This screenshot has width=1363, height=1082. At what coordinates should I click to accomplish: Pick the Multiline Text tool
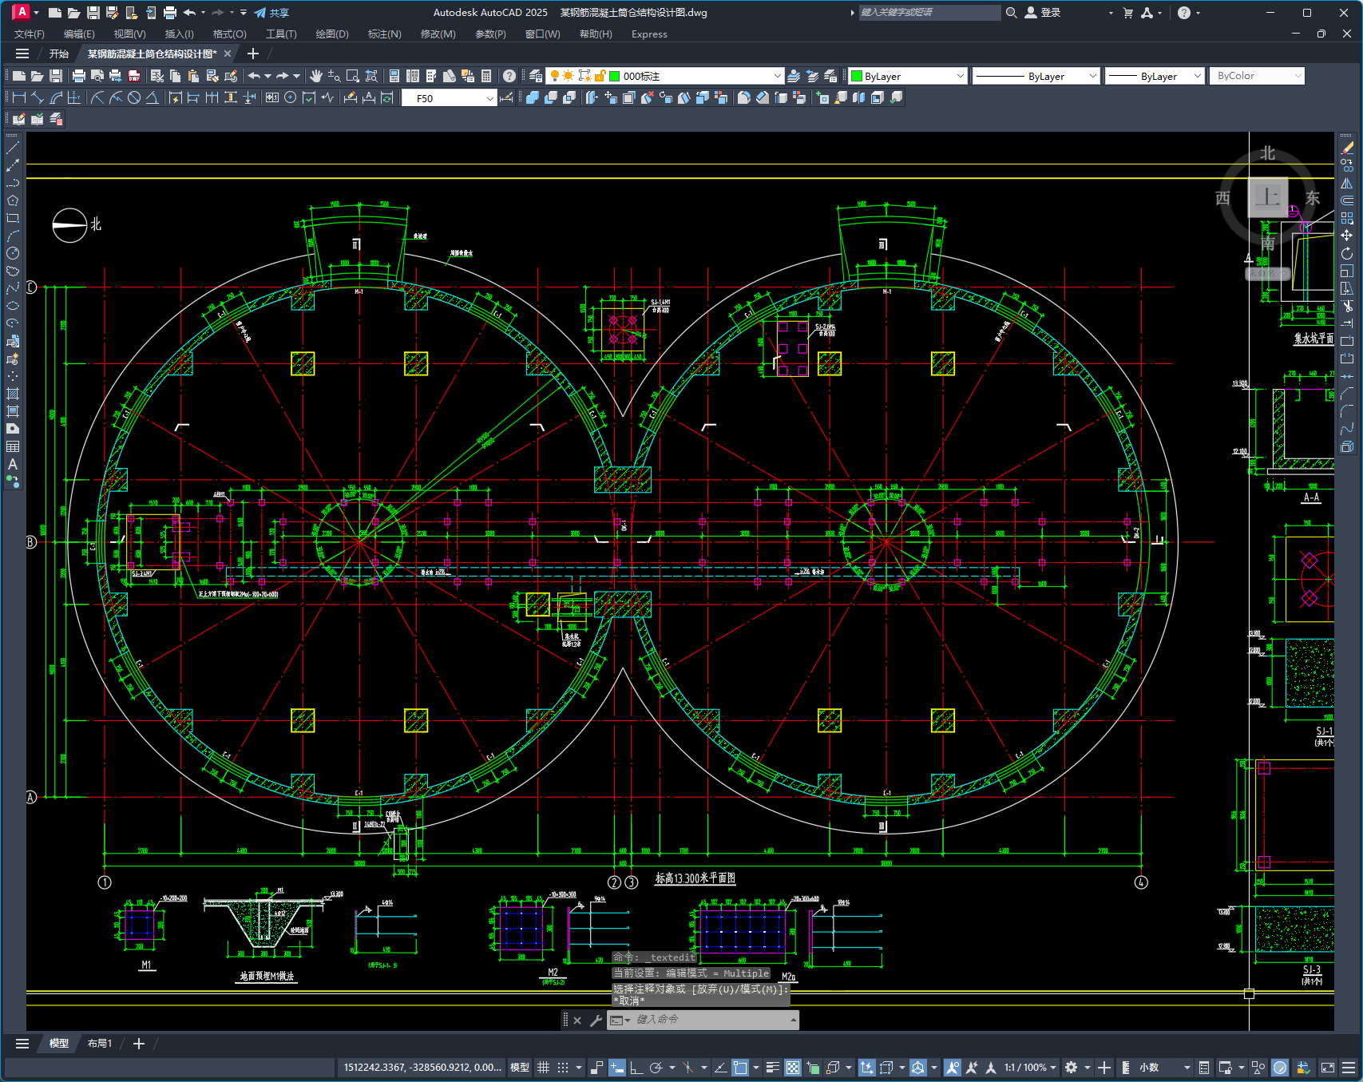(13, 464)
